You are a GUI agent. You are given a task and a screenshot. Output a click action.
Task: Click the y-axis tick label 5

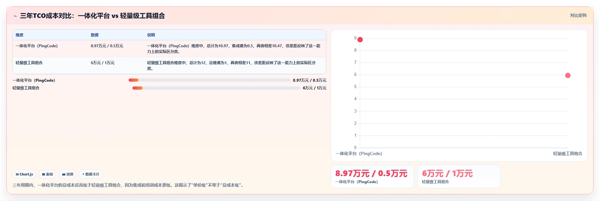pyautogui.click(x=355, y=87)
